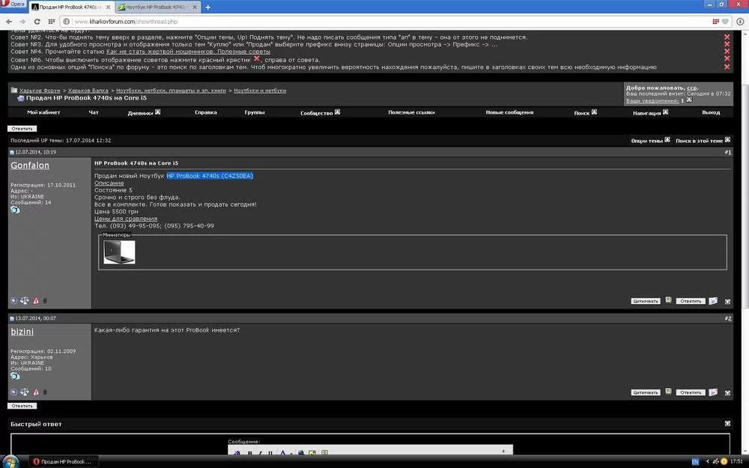
Task: Open the Харьков Форум breadcrumb link
Action: [40, 91]
